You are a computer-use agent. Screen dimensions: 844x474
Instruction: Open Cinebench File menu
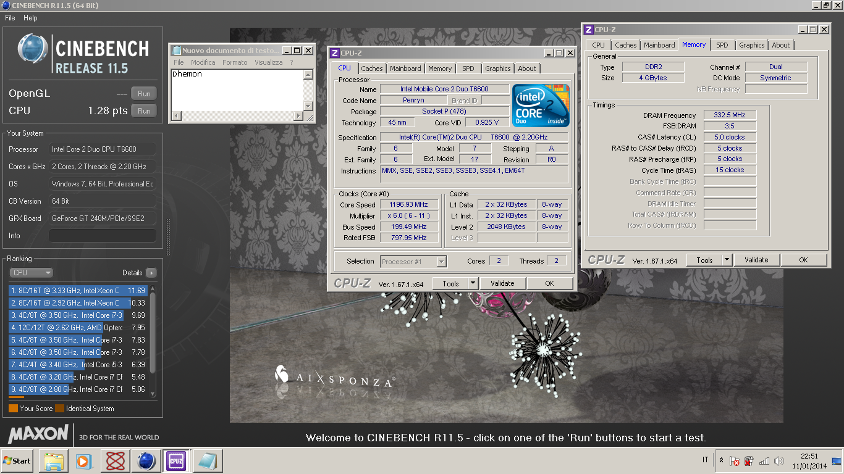click(x=10, y=18)
